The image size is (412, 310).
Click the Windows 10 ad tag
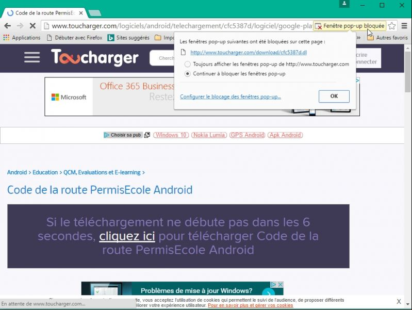point(171,135)
